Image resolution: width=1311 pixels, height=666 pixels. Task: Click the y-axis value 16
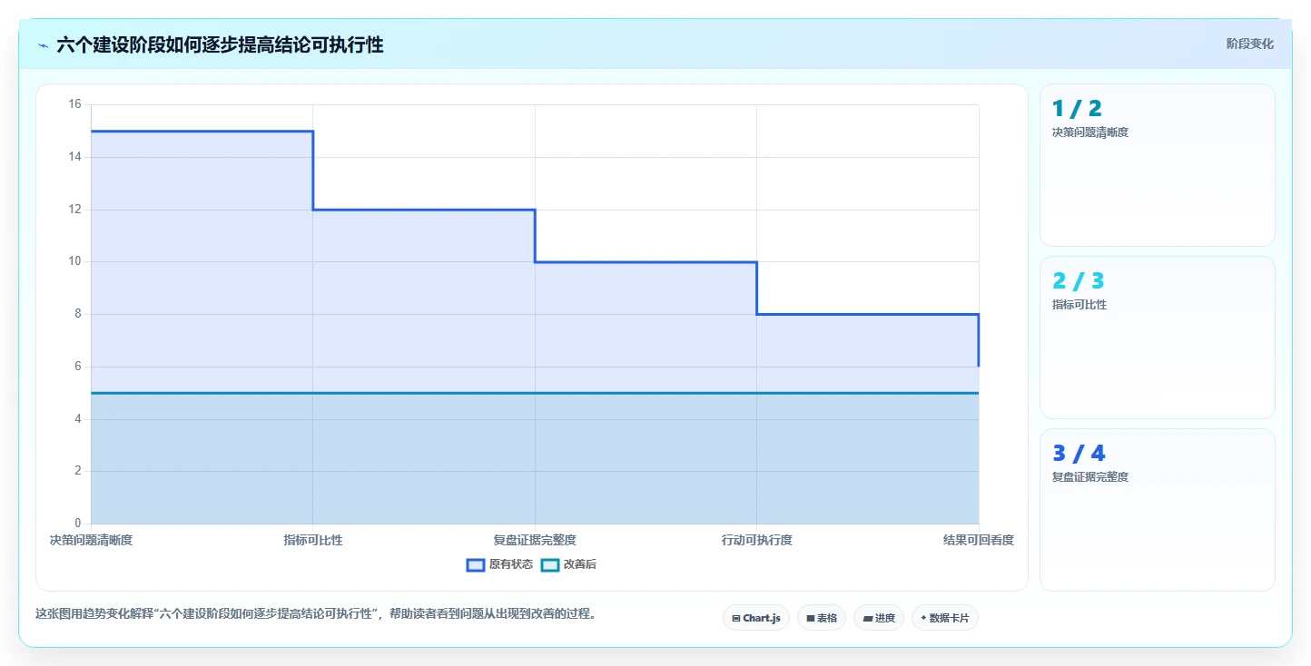(75, 104)
